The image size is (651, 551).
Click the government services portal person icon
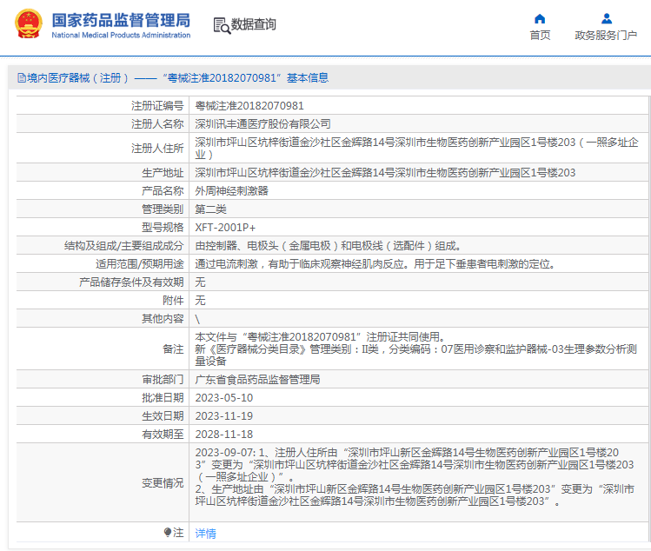coord(606,18)
